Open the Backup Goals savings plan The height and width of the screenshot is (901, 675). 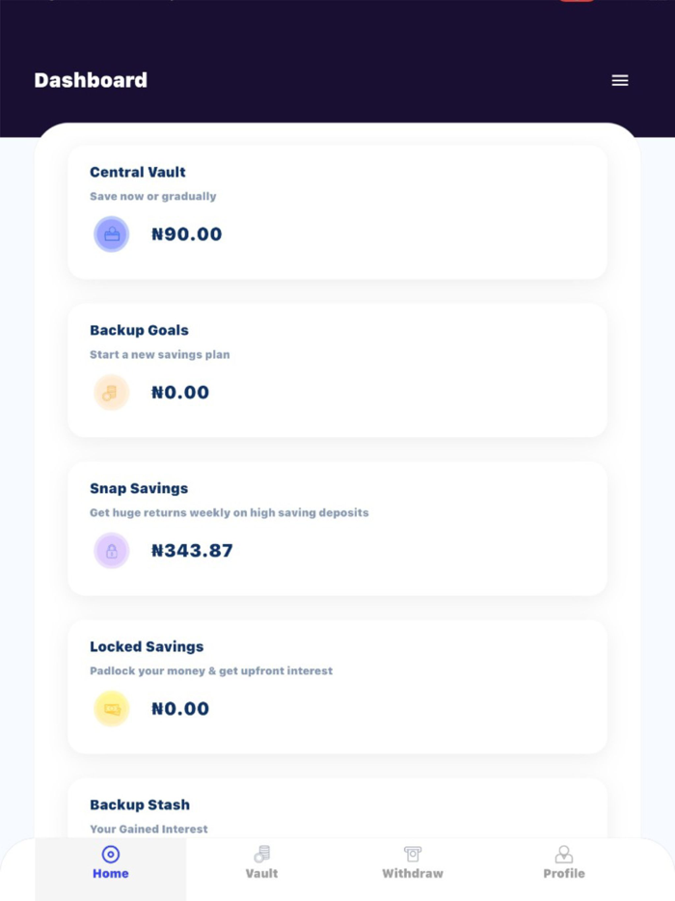(x=337, y=370)
